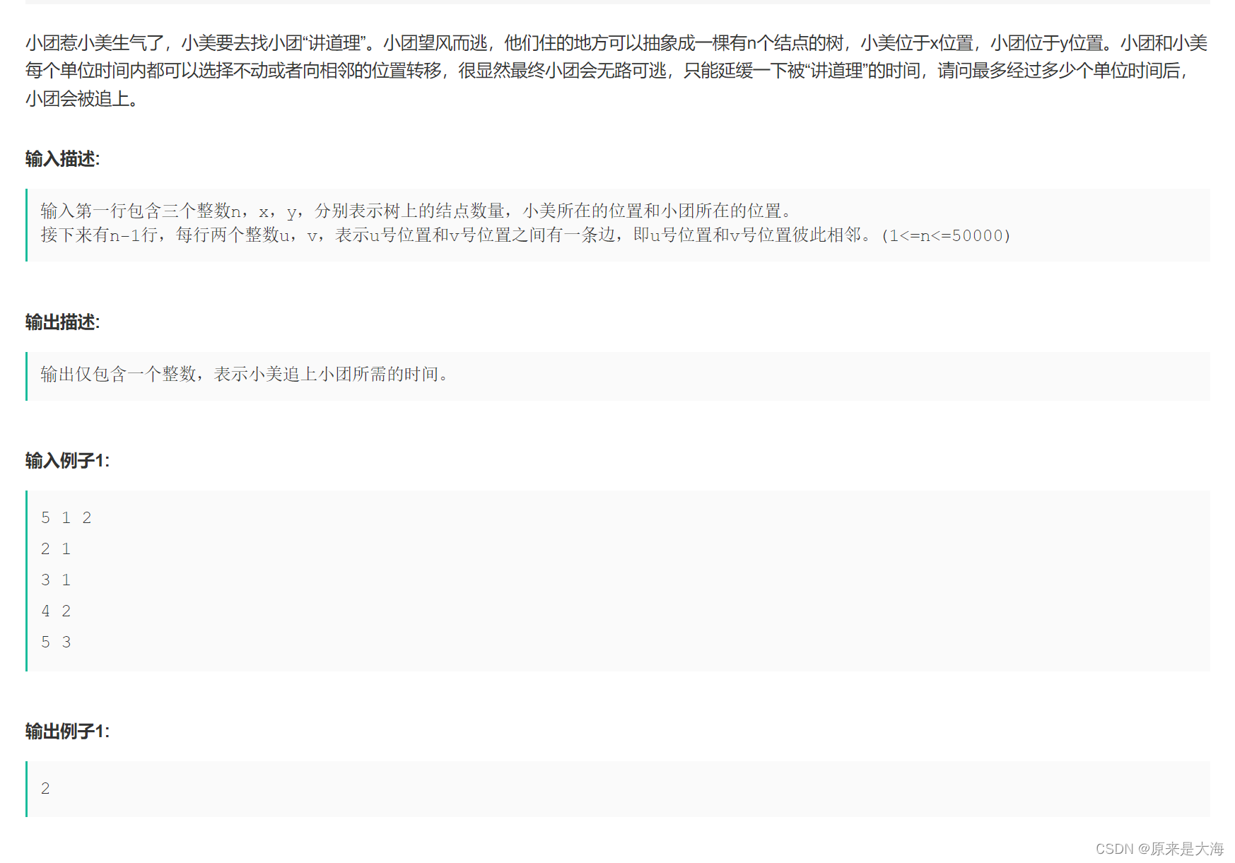This screenshot has width=1235, height=863.
Task: Click the sample output value '2'
Action: (x=45, y=789)
